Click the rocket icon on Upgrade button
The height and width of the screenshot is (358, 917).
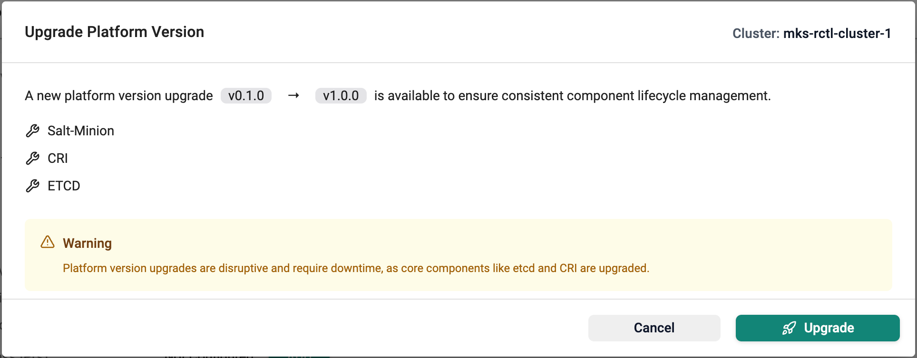click(x=789, y=328)
